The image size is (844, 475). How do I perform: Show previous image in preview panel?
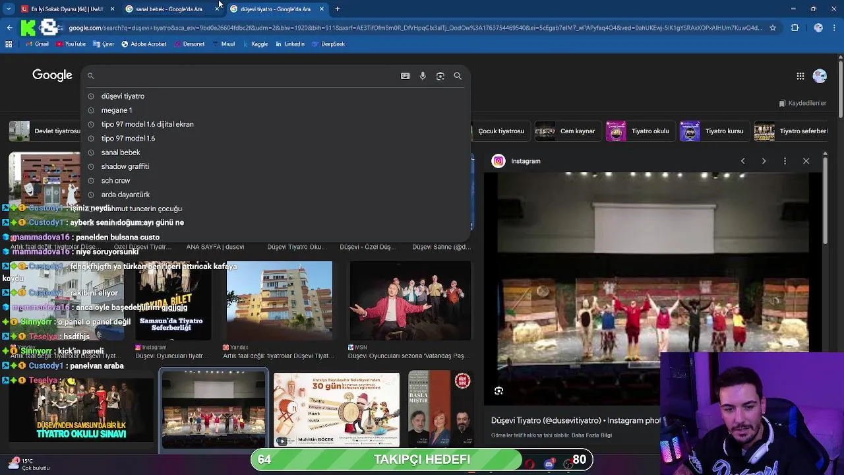742,161
